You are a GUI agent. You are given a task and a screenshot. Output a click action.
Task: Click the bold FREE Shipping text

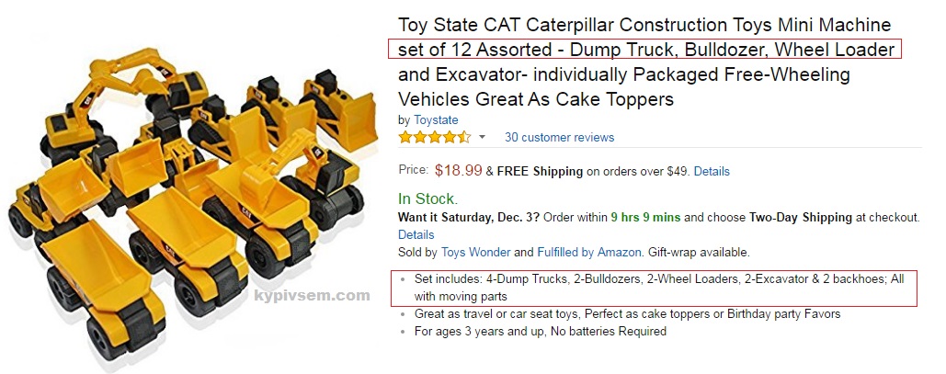pos(540,171)
